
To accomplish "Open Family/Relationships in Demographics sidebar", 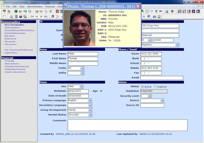I will tap(15, 33).
